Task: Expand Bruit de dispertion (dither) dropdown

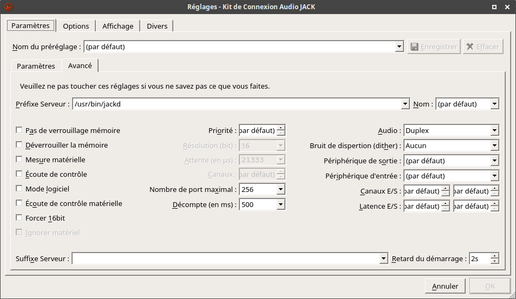Action: click(494, 145)
